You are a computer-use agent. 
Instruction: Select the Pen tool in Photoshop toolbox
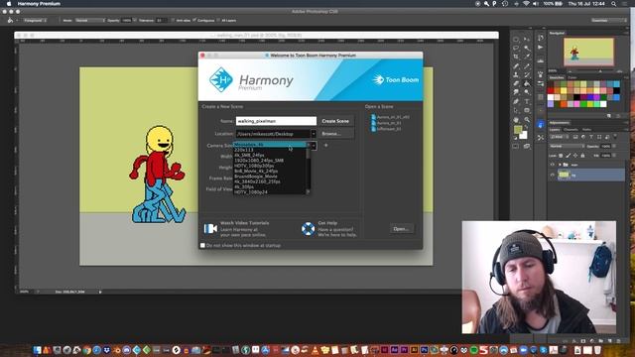516,101
